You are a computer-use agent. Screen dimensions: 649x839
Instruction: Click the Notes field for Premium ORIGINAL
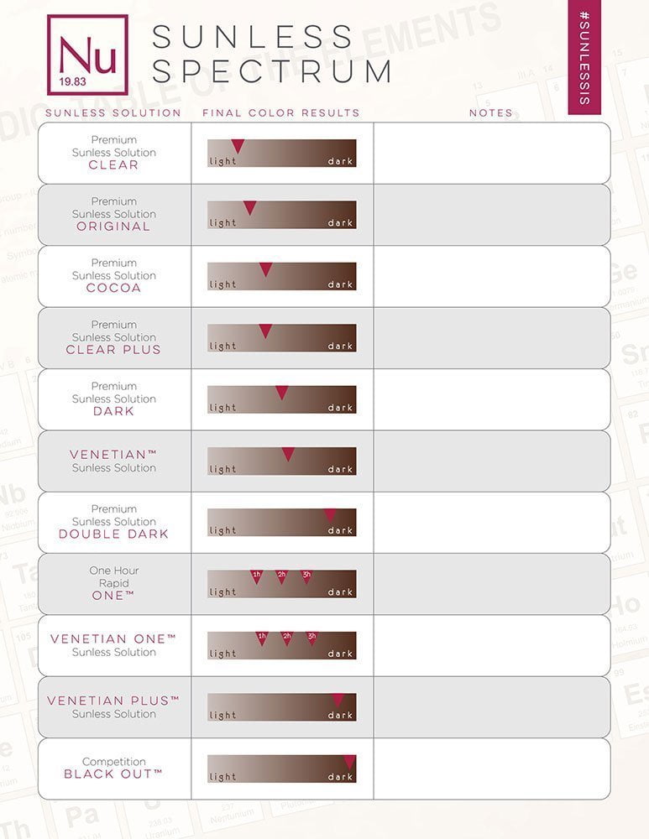[x=491, y=215]
